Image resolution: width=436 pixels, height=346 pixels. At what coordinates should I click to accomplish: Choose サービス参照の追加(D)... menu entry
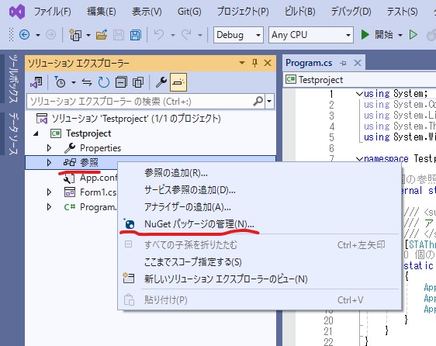click(x=260, y=190)
